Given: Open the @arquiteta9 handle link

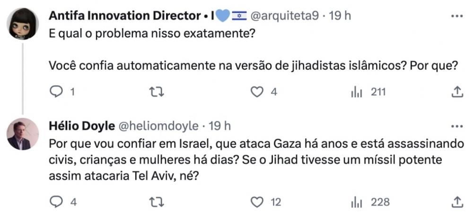Looking at the screenshot, I should (283, 16).
